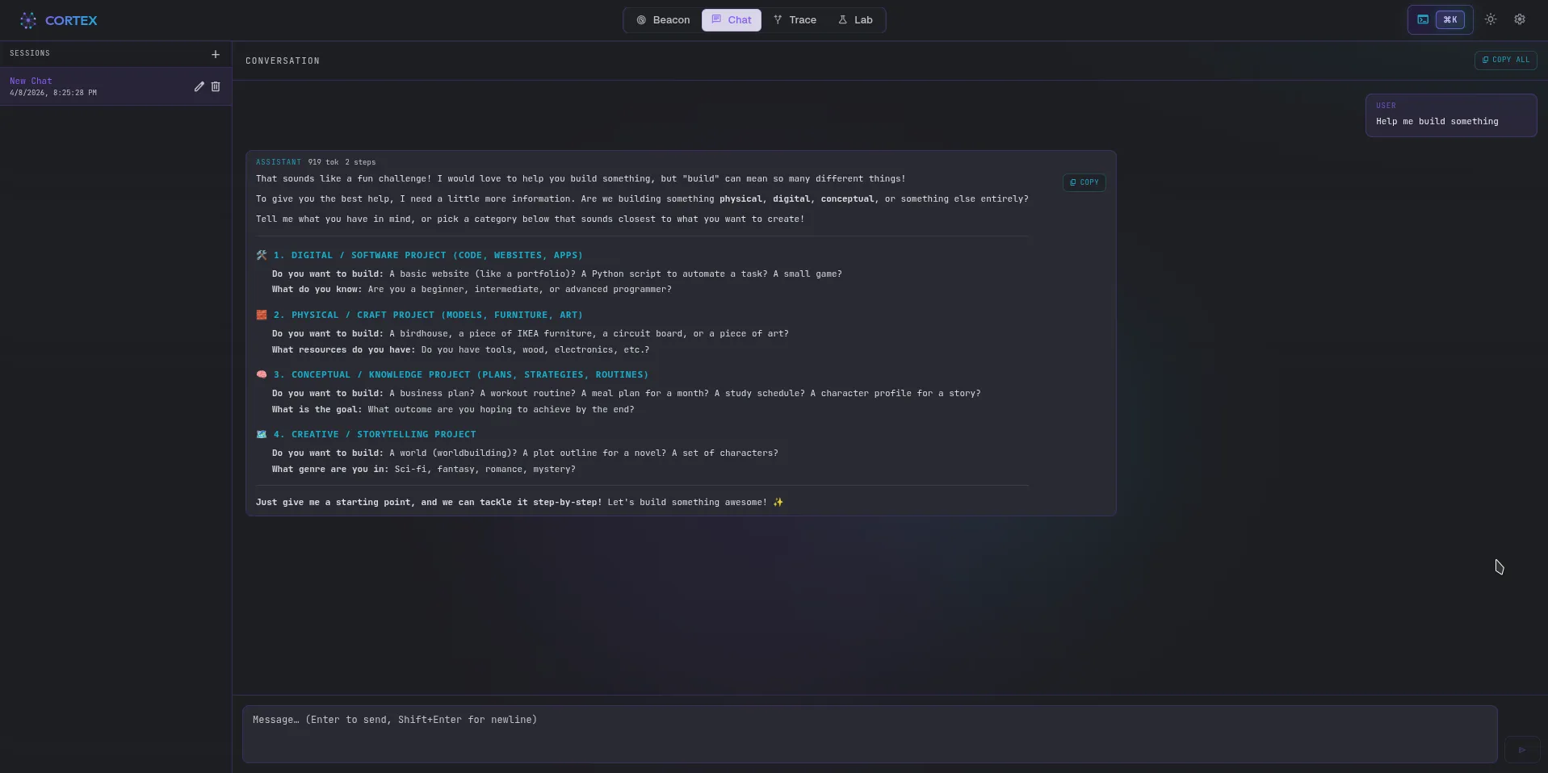The width and height of the screenshot is (1548, 773).
Task: Click the '919 tok' token count
Action: click(323, 162)
